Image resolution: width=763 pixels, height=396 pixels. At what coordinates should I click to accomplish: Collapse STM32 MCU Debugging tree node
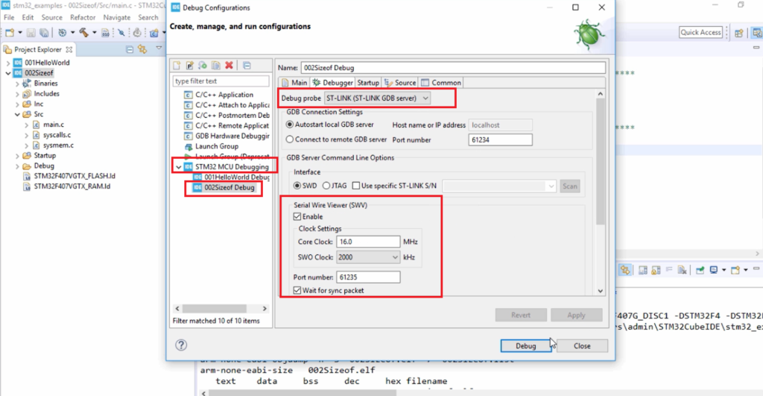(179, 167)
